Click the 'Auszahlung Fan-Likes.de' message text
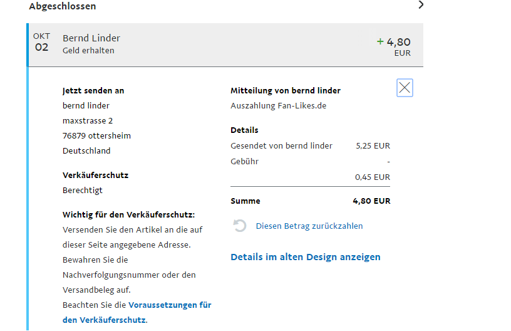This screenshot has height=331, width=511. pyautogui.click(x=278, y=105)
